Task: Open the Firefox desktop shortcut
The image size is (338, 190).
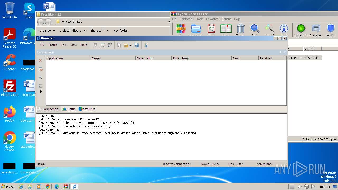Action: coord(10,114)
